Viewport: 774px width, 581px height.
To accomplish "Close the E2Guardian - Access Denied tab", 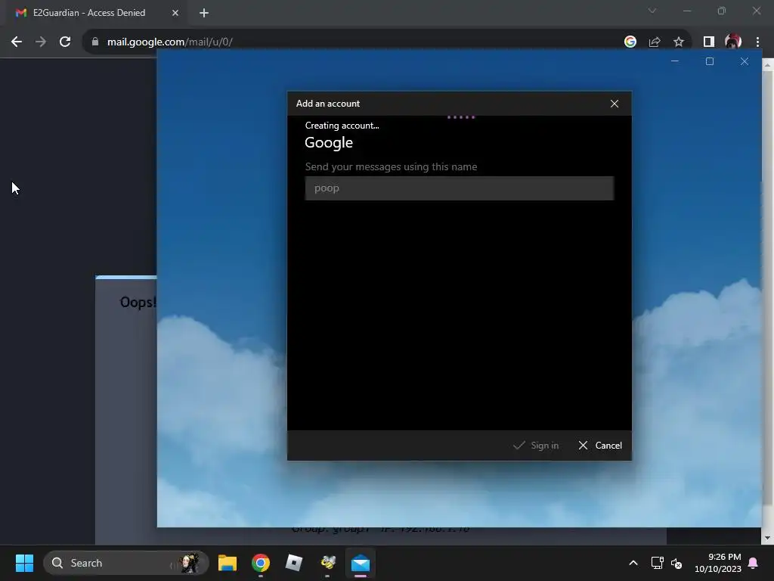I will [x=175, y=13].
